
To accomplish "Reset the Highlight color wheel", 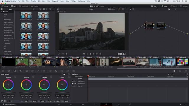I will 51,77.
